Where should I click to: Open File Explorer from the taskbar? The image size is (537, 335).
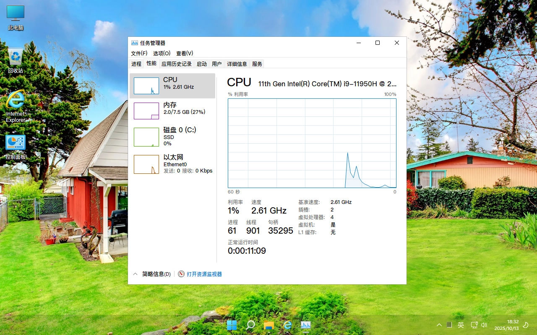268,325
